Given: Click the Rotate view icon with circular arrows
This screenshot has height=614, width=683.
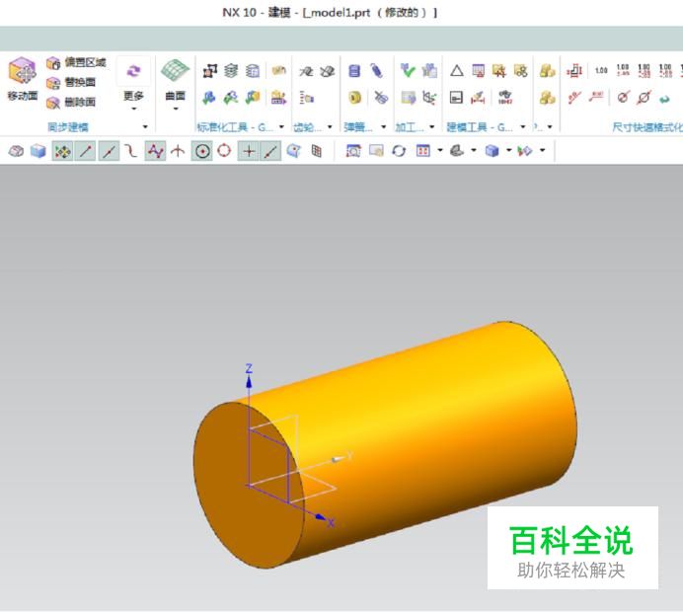Looking at the screenshot, I should (x=399, y=151).
